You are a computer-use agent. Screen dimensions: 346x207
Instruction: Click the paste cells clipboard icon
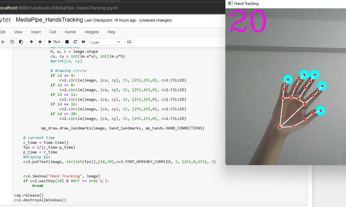[x=20, y=42]
